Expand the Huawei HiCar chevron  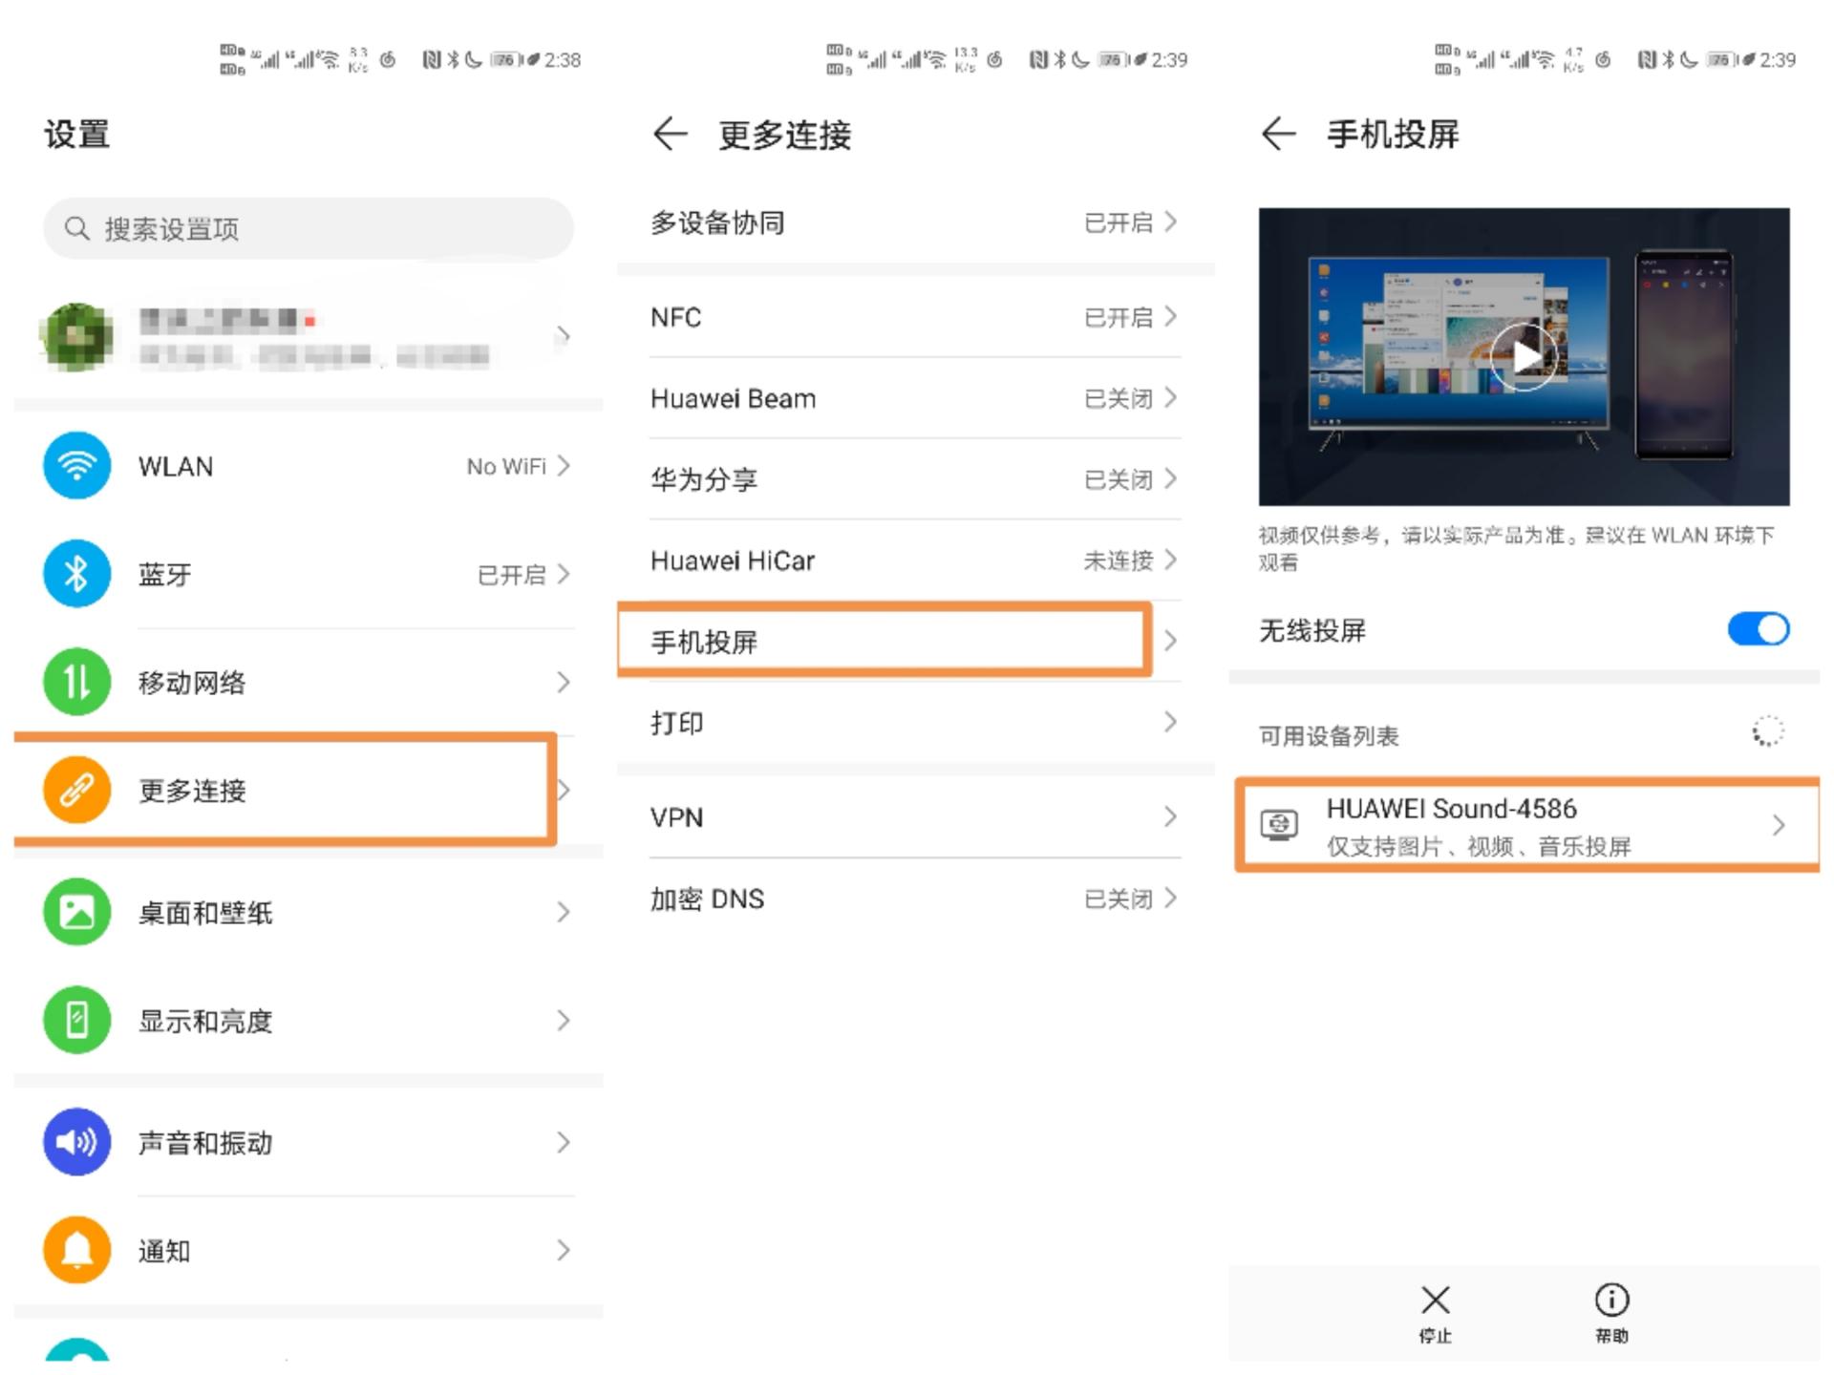click(1170, 561)
